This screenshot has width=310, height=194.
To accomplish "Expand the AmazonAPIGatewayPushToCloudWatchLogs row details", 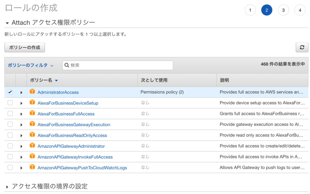I will pyautogui.click(x=21, y=168).
